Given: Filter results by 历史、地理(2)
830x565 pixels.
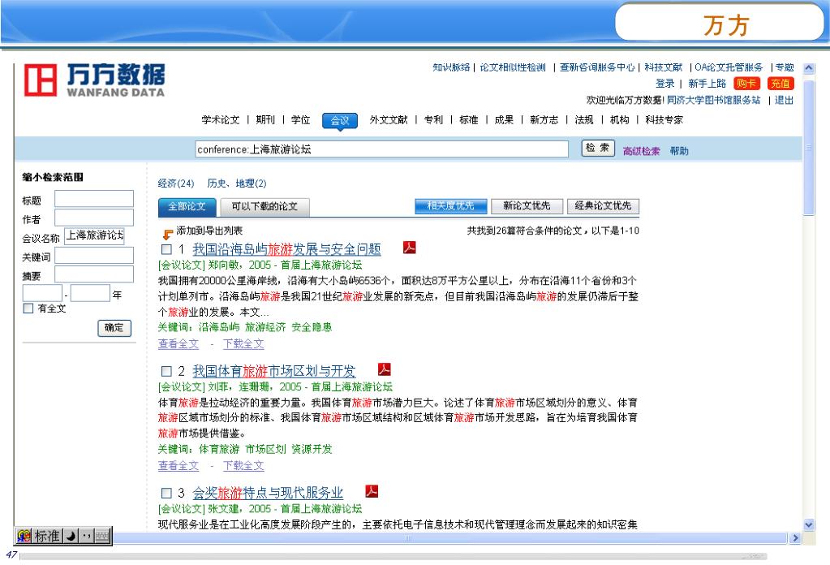Looking at the screenshot, I should 237,183.
